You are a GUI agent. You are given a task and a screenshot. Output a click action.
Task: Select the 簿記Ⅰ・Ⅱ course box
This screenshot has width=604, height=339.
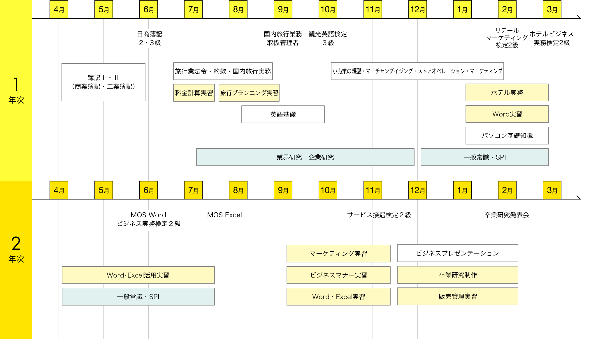[103, 82]
